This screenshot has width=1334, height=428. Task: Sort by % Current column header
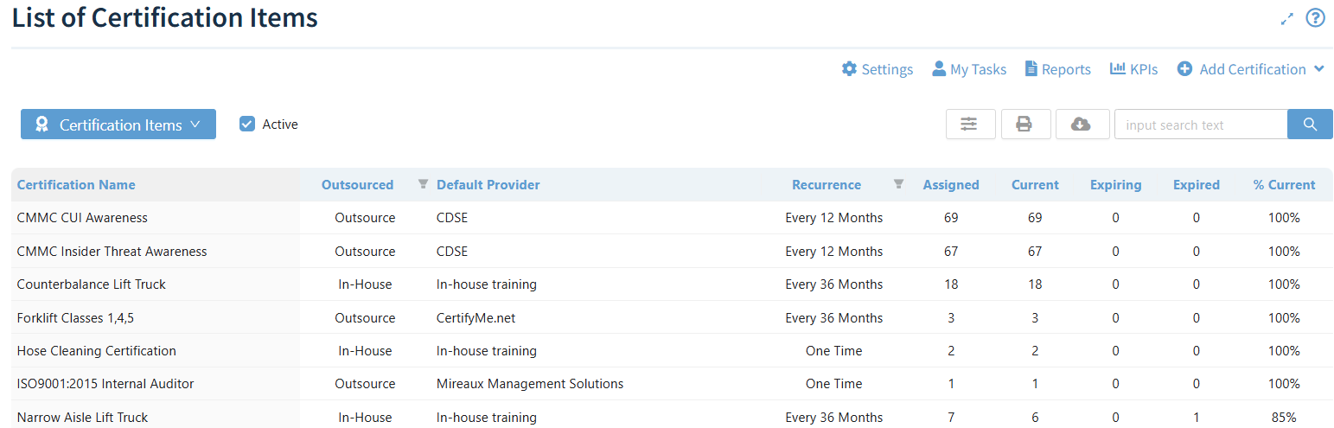pos(1284,185)
